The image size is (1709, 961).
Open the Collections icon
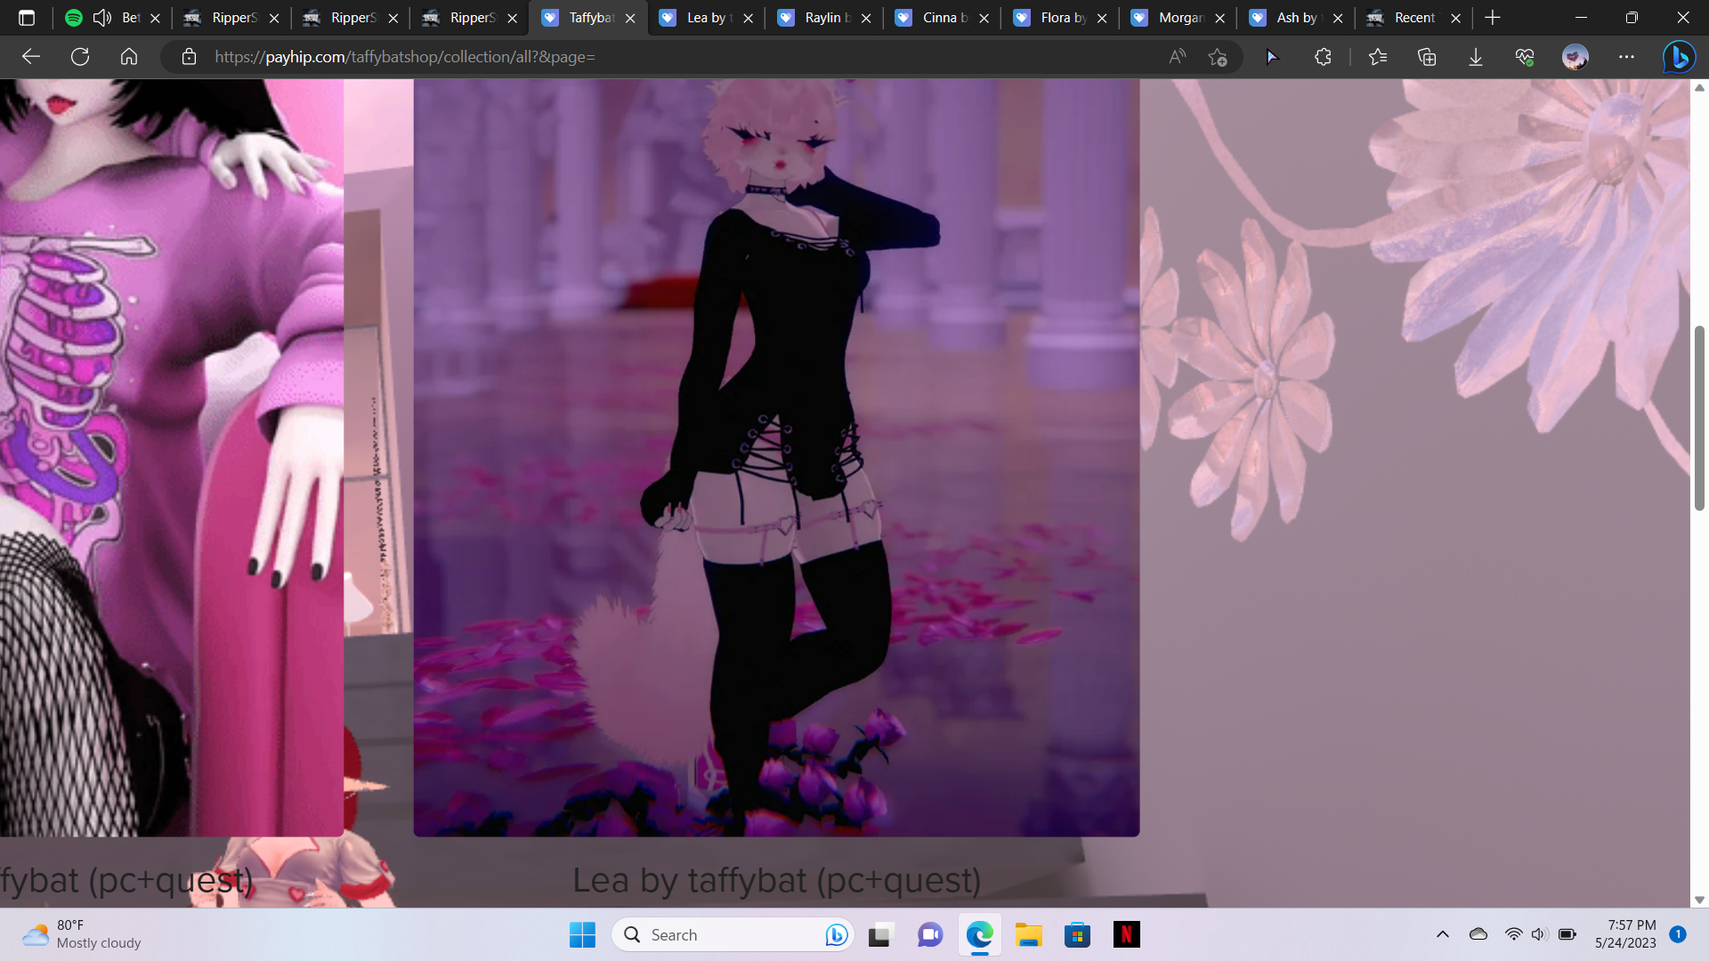[1427, 57]
